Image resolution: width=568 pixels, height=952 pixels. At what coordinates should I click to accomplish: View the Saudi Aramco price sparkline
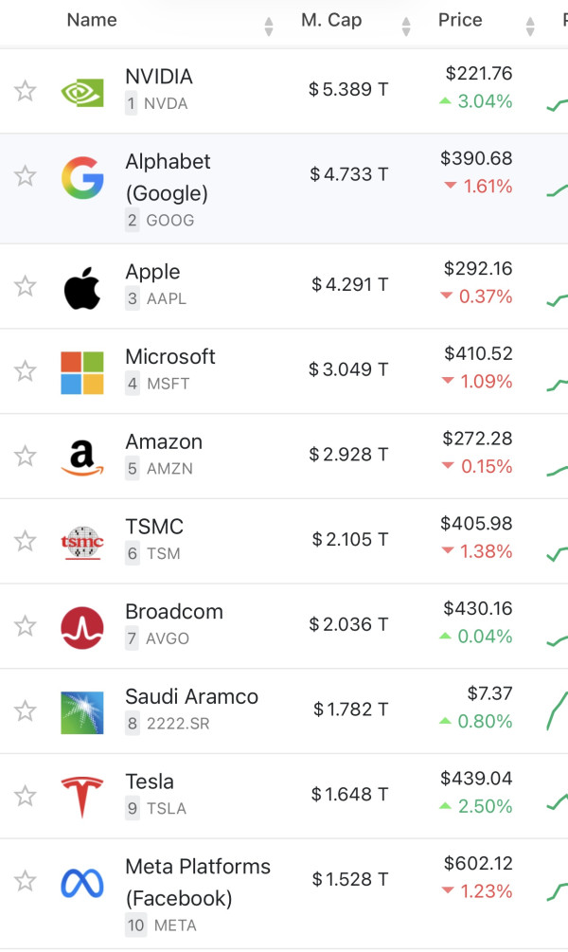click(x=557, y=710)
